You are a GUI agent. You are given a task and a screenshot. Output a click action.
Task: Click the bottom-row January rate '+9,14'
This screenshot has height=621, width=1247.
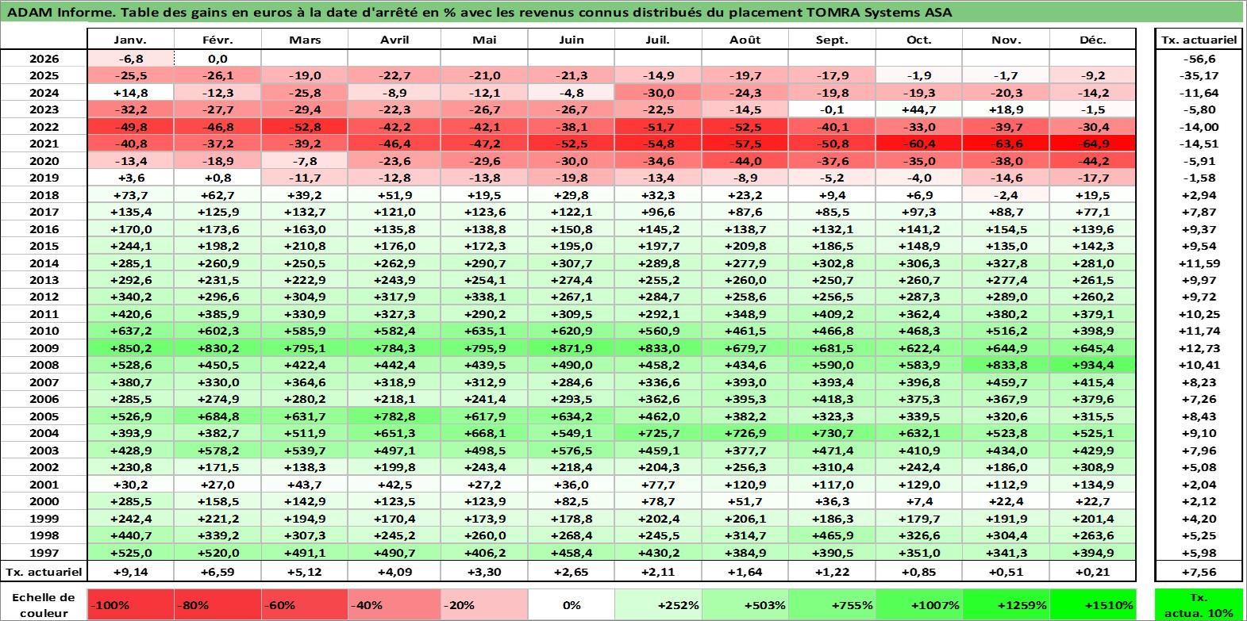pyautogui.click(x=130, y=571)
